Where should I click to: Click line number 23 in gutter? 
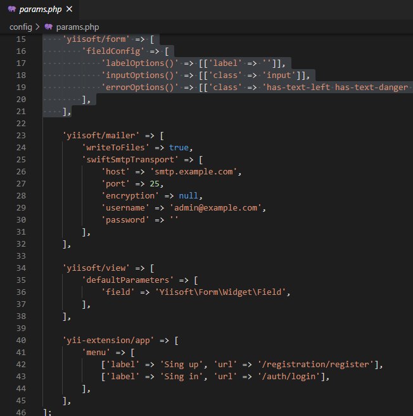21,136
